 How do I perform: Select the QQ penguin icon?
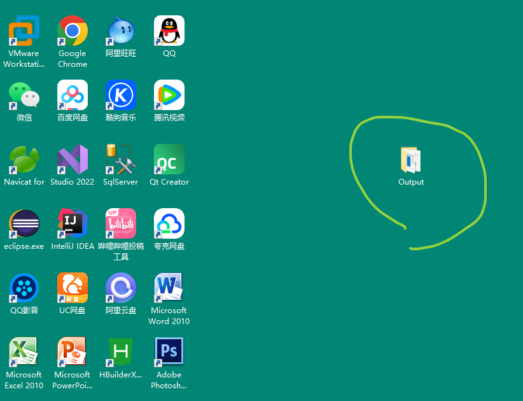click(169, 31)
